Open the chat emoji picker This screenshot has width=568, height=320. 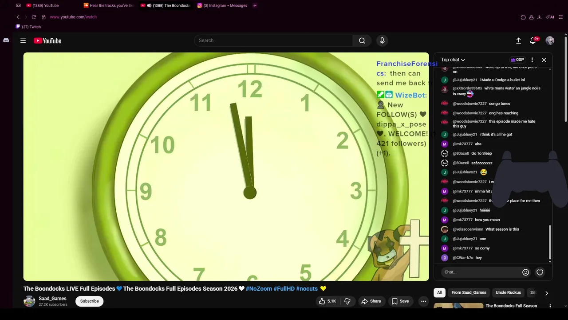tap(525, 272)
